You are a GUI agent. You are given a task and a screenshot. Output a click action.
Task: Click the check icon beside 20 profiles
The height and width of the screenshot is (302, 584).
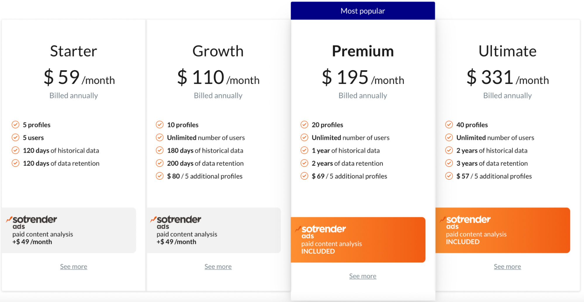[x=304, y=125]
